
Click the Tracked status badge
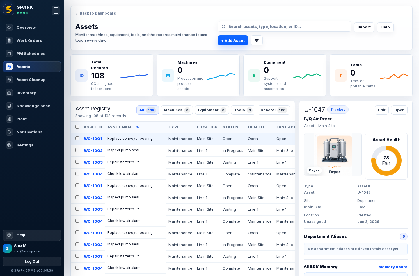pyautogui.click(x=338, y=110)
